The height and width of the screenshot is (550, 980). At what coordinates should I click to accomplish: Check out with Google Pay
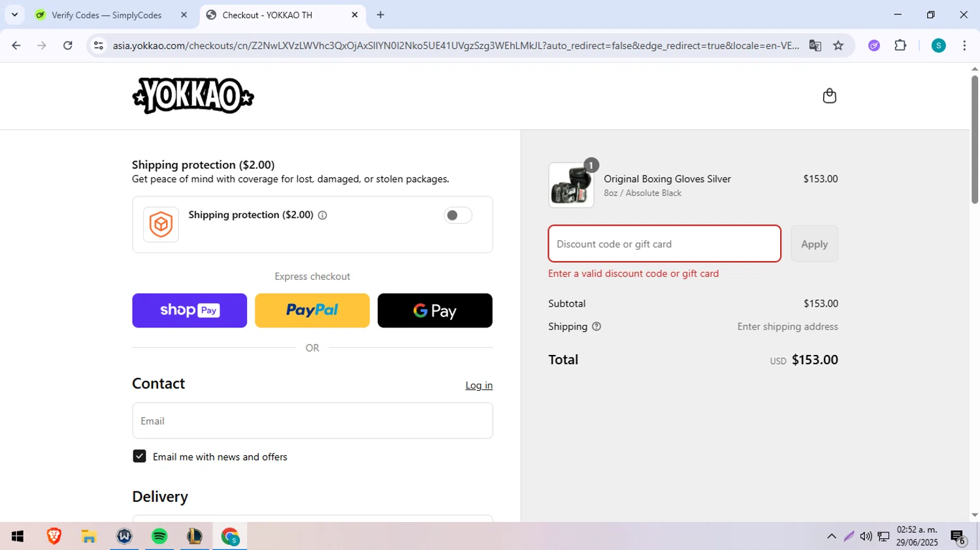pos(435,311)
